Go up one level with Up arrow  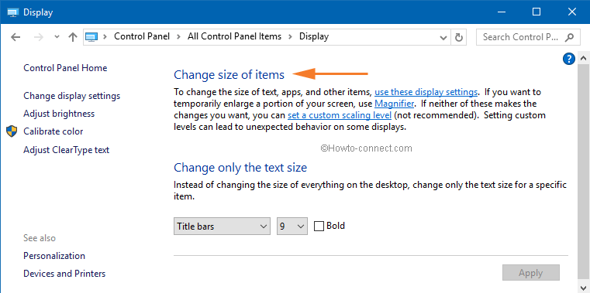point(73,37)
